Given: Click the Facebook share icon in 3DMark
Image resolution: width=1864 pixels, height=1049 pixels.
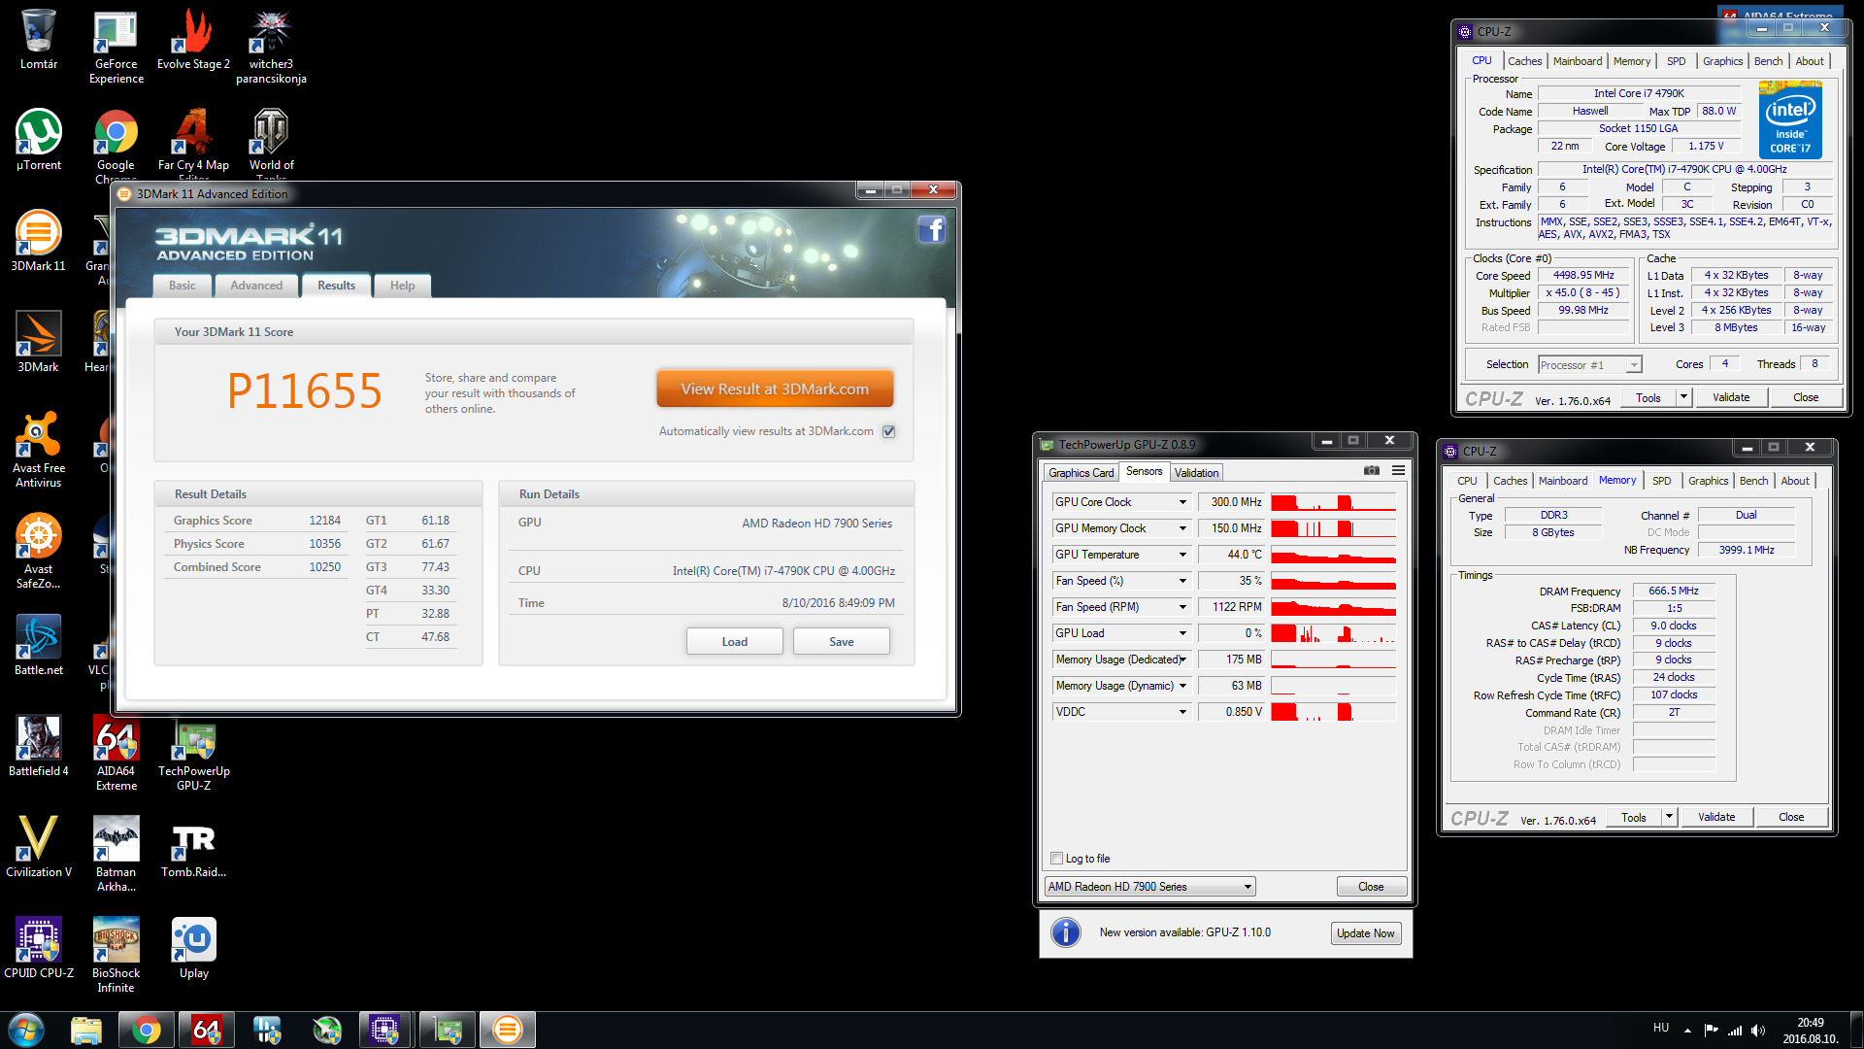Looking at the screenshot, I should pos(931,230).
